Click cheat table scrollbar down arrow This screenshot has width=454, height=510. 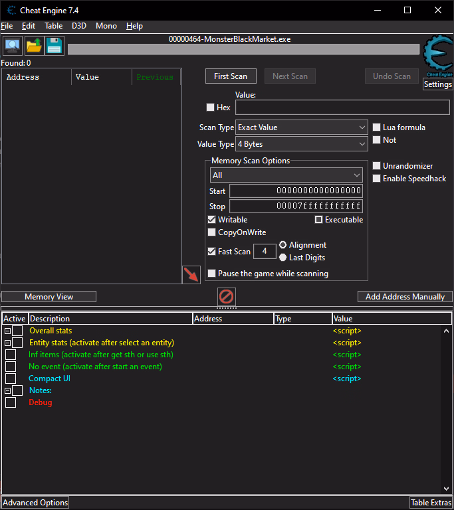(446, 489)
